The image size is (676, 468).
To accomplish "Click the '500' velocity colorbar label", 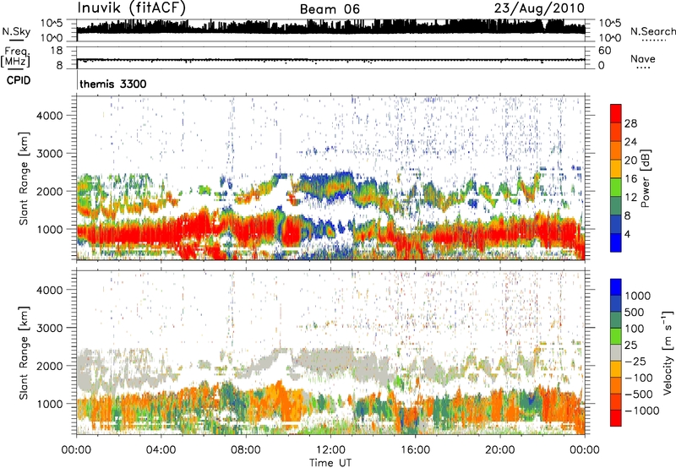I will [x=635, y=312].
